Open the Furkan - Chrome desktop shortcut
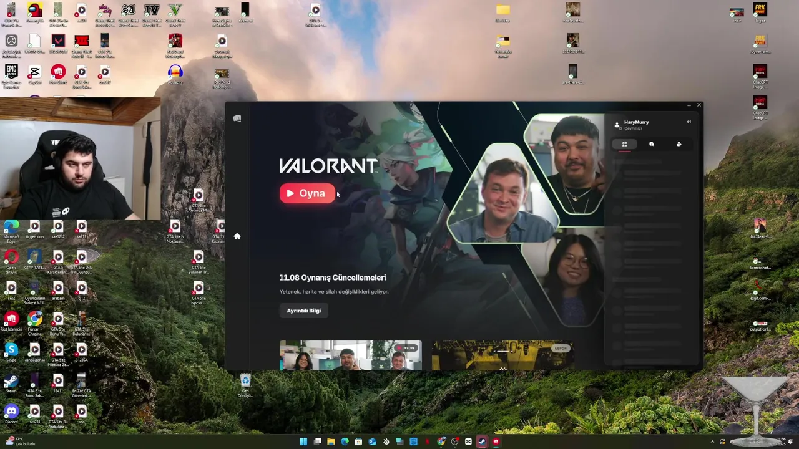The height and width of the screenshot is (449, 799). click(35, 323)
